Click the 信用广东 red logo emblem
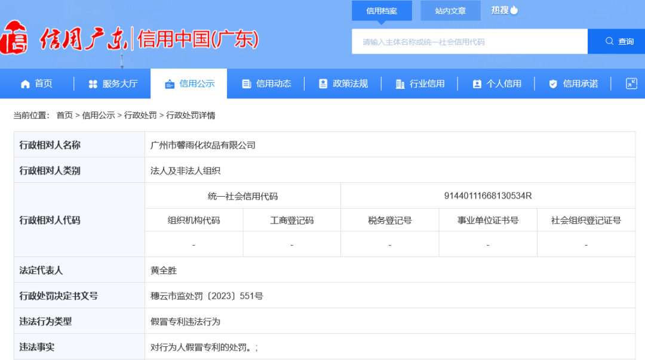The height and width of the screenshot is (360, 645). pyautogui.click(x=14, y=38)
